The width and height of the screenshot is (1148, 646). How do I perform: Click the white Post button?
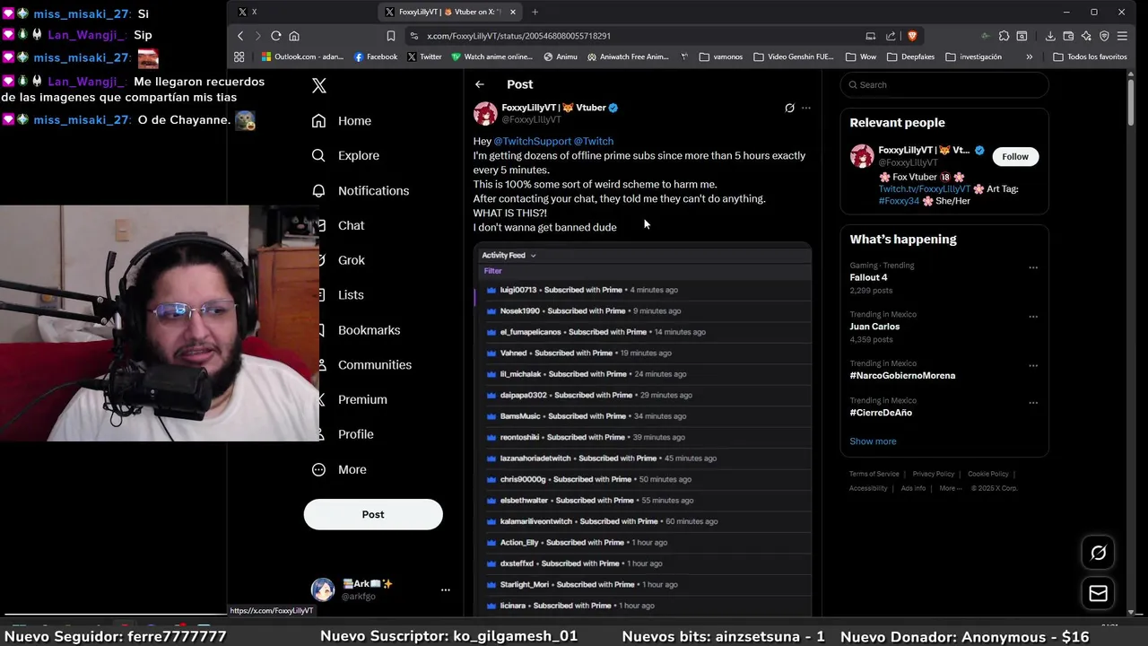pyautogui.click(x=373, y=514)
